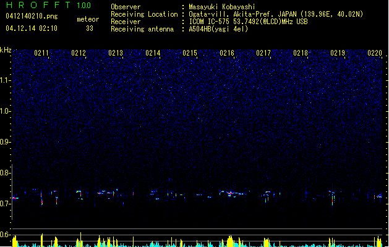Screen dimensions: 389x247
Task: Click the 0211 time marker
Action: pos(41,53)
